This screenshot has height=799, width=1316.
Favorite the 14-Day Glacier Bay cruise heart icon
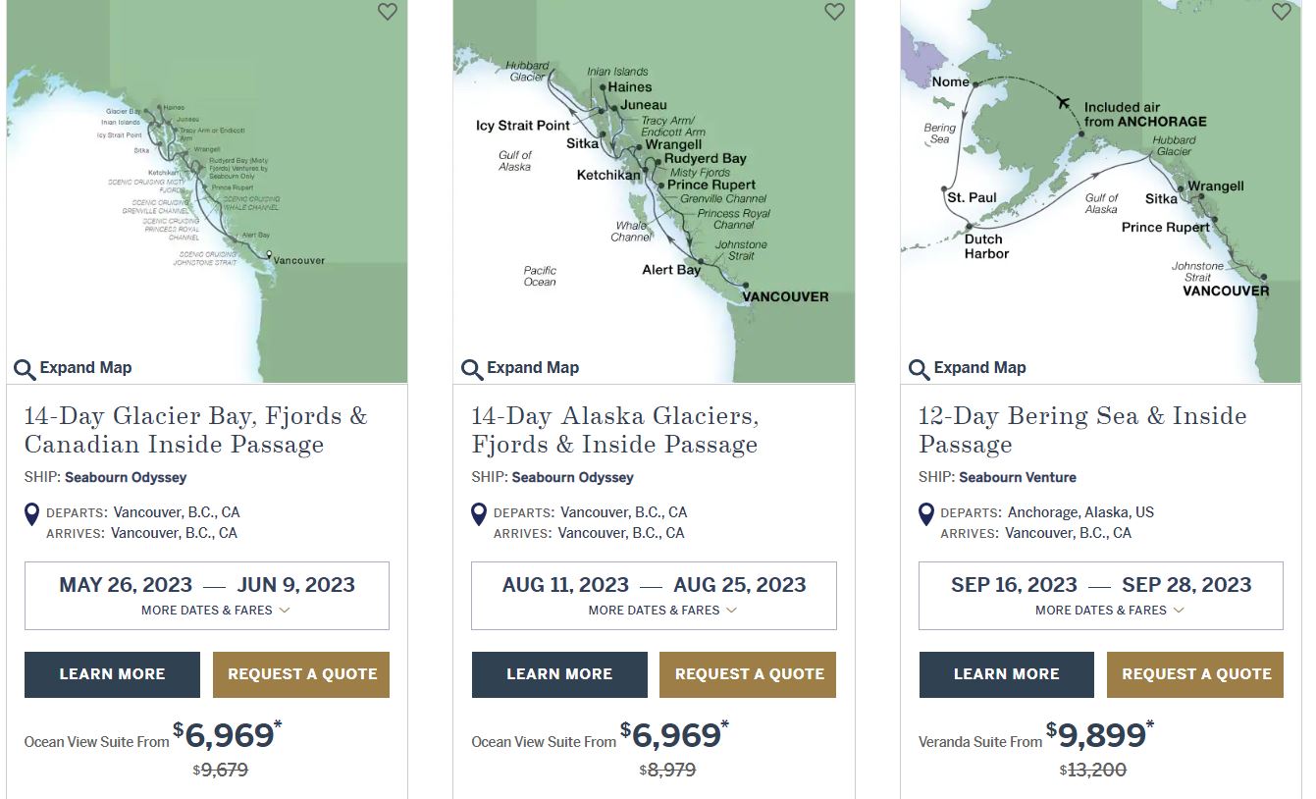pos(388,12)
